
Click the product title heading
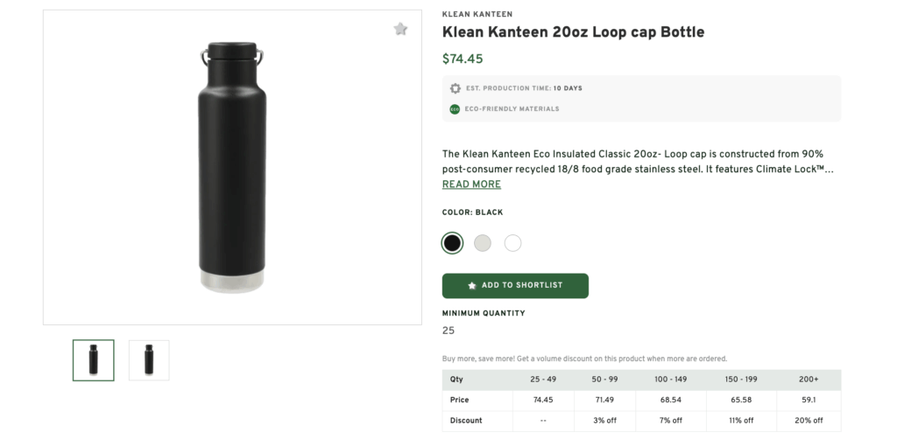tap(573, 32)
